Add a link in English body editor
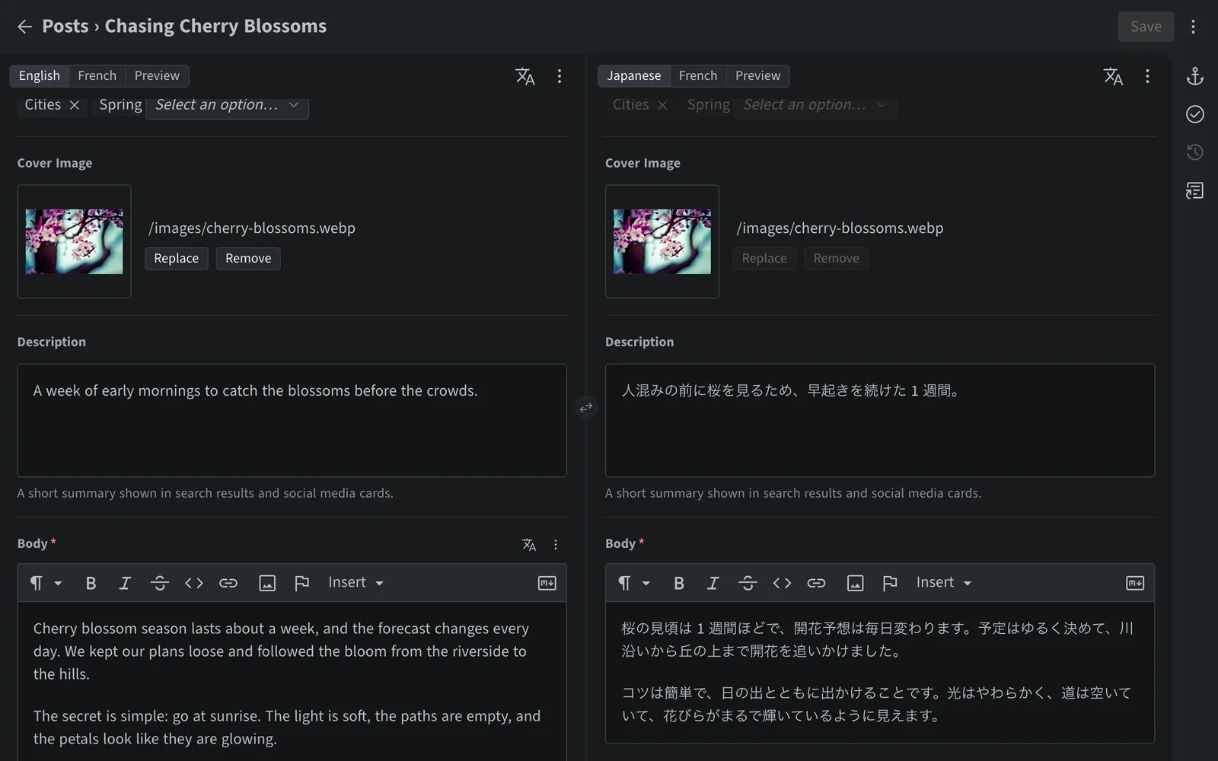The width and height of the screenshot is (1218, 761). click(228, 583)
